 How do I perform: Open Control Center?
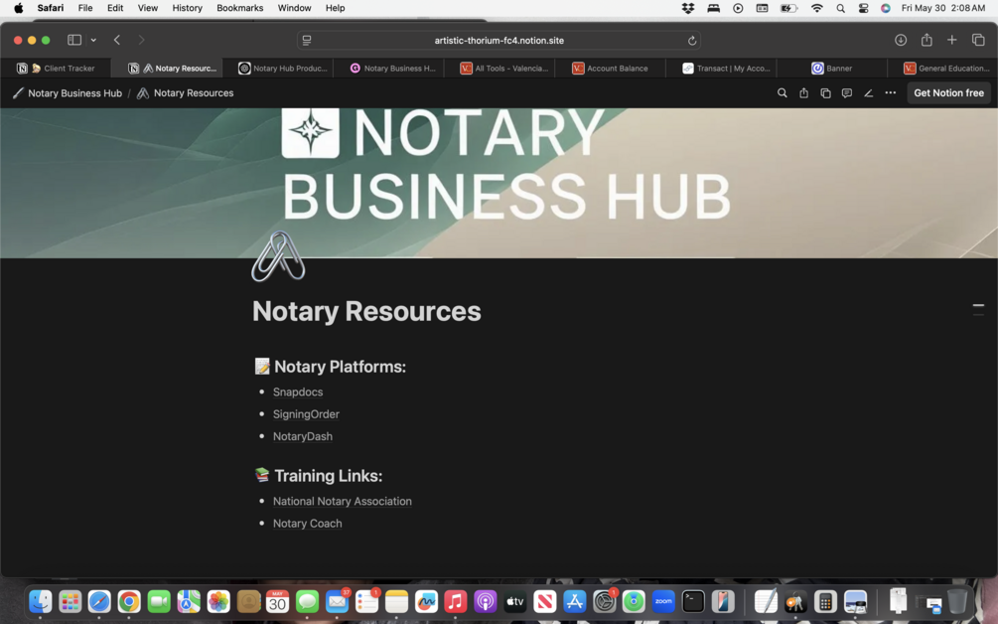(863, 8)
